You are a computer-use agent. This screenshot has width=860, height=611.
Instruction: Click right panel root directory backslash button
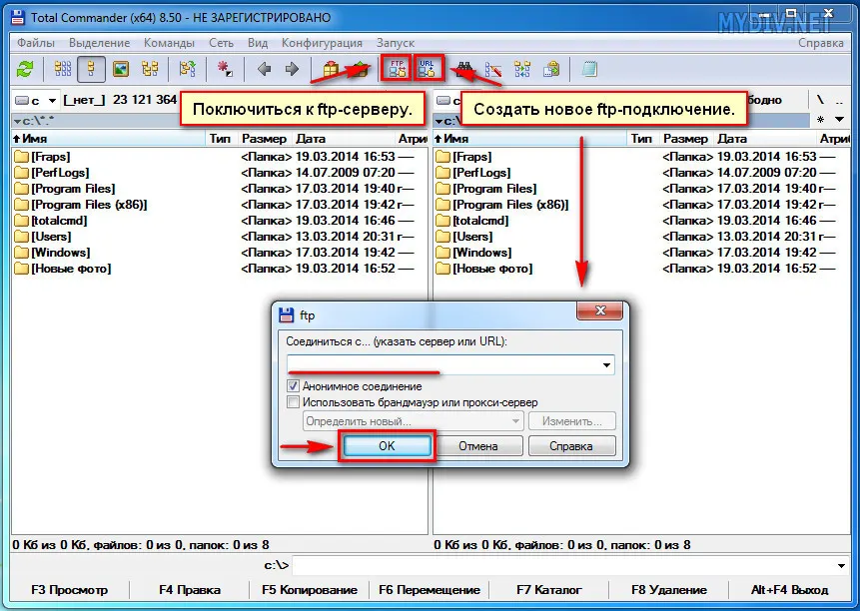pos(820,100)
